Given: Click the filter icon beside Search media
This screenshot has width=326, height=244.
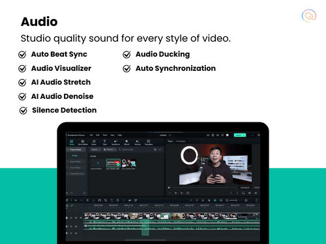Looking at the screenshot, I should [155, 150].
